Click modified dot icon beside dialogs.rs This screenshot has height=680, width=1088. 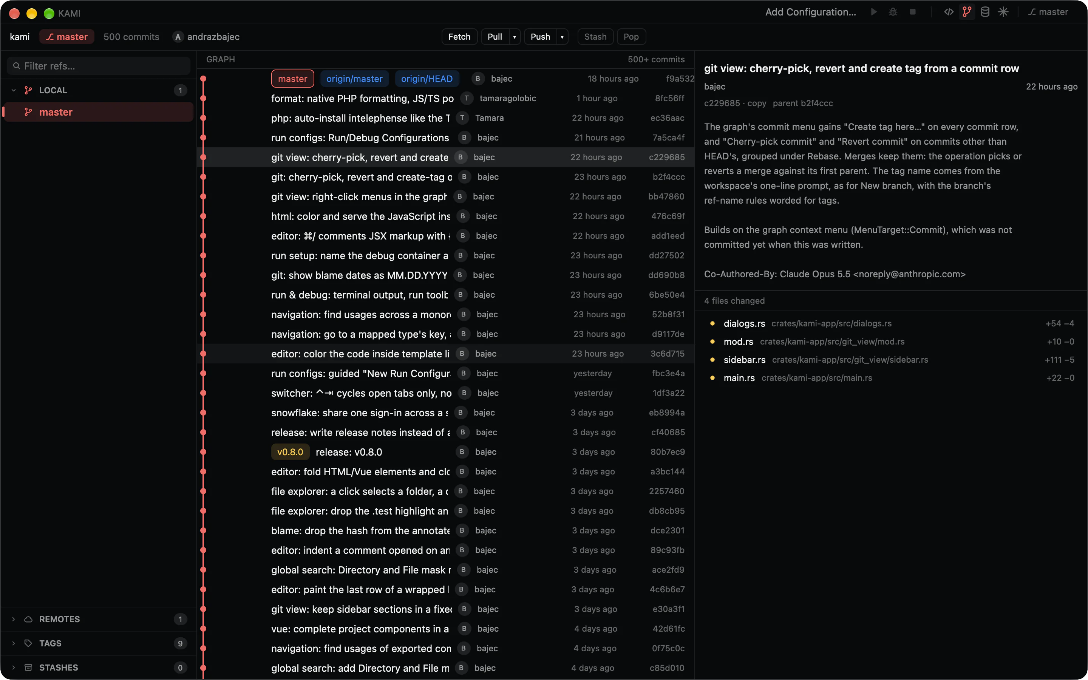click(x=712, y=323)
